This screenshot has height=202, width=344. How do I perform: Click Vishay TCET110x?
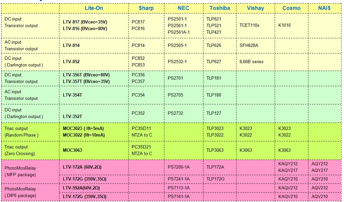tap(249, 25)
